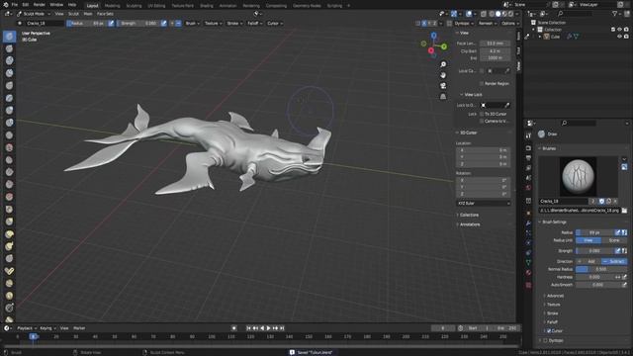Toggle Cursor checkbox in brush settings
Screen dimensions: 633x356
tap(549, 331)
